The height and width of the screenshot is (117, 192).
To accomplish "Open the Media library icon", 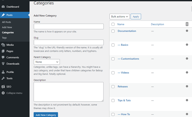I will tap(3, 45).
